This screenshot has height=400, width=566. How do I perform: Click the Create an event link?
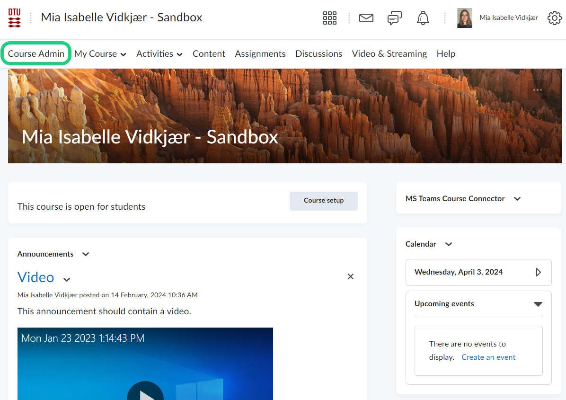488,357
